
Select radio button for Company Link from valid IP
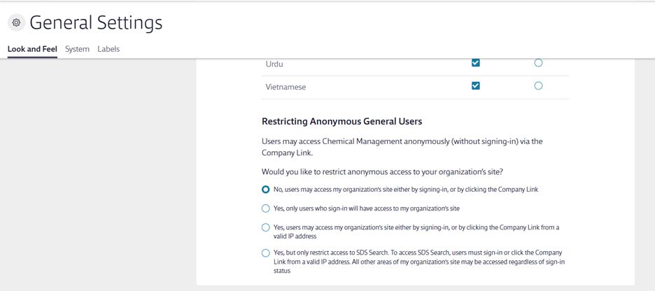(x=266, y=227)
